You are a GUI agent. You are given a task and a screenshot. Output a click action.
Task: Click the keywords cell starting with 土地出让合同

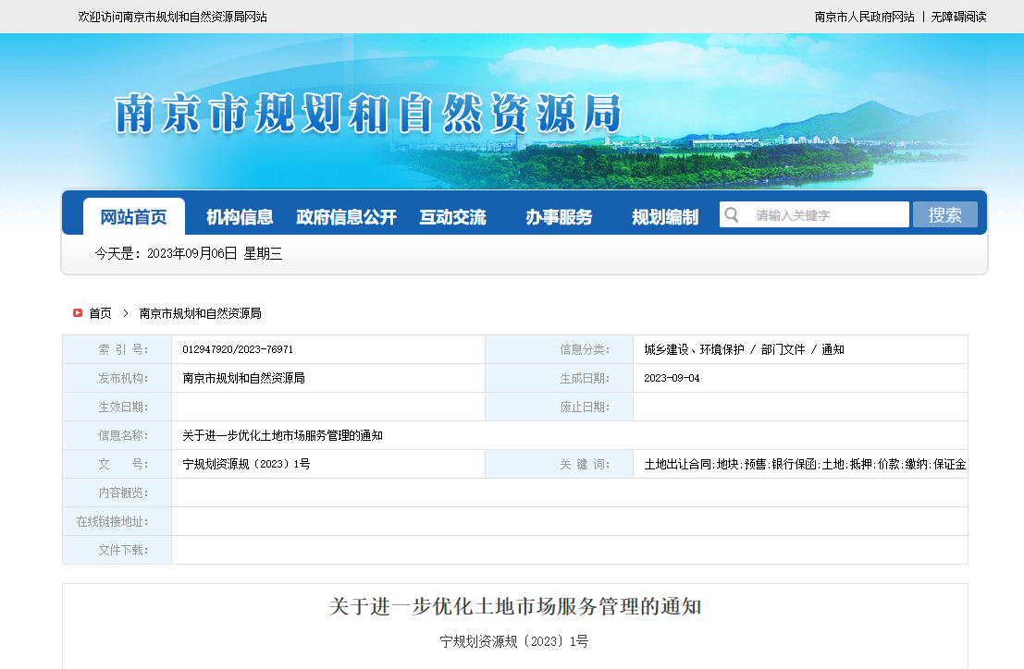805,464
